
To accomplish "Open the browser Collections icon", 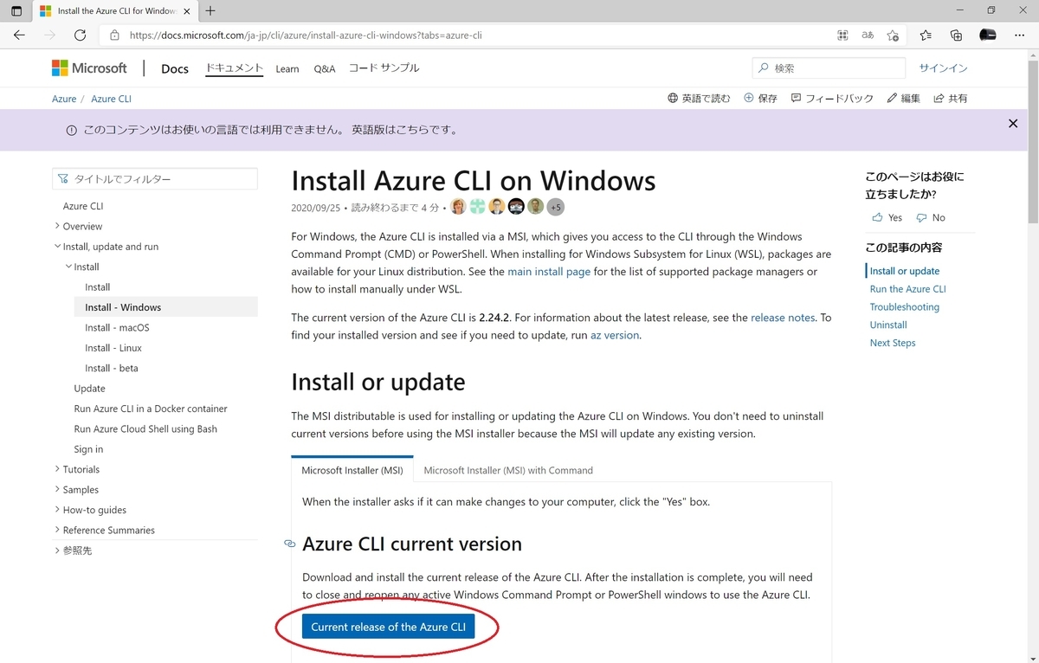I will click(956, 35).
